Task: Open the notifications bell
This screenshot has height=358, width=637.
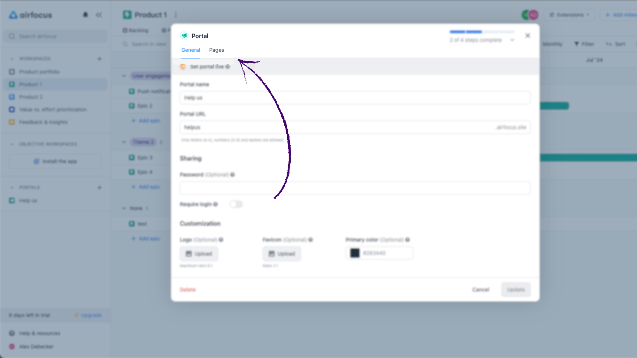Action: coord(85,15)
